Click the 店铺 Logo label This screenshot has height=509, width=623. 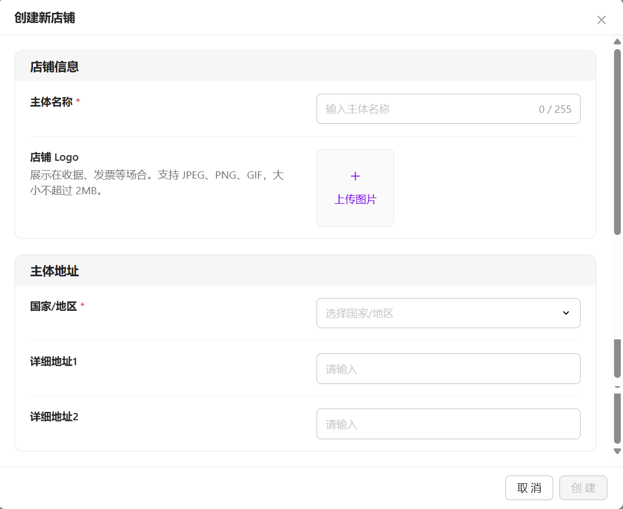tap(54, 157)
